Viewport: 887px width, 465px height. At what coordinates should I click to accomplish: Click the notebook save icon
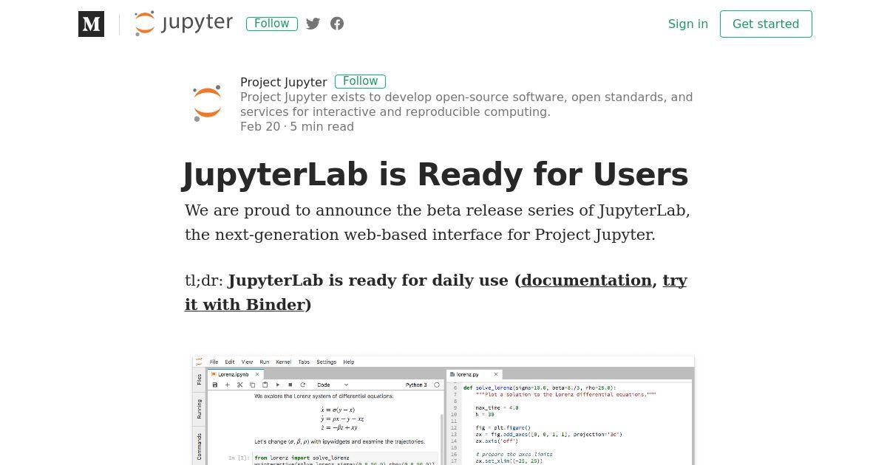click(215, 385)
